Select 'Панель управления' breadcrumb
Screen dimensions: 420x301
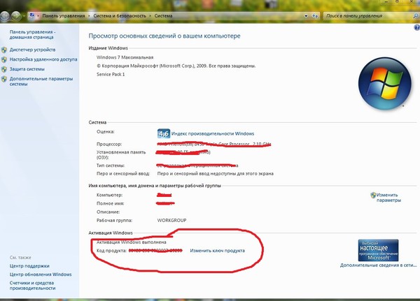tap(64, 16)
